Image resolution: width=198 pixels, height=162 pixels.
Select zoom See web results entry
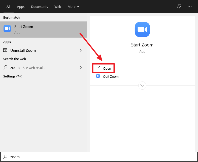click(x=44, y=68)
